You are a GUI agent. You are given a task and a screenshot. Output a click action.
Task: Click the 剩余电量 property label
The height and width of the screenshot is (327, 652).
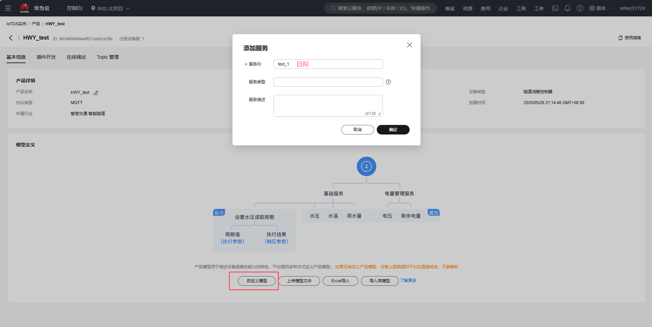(411, 216)
